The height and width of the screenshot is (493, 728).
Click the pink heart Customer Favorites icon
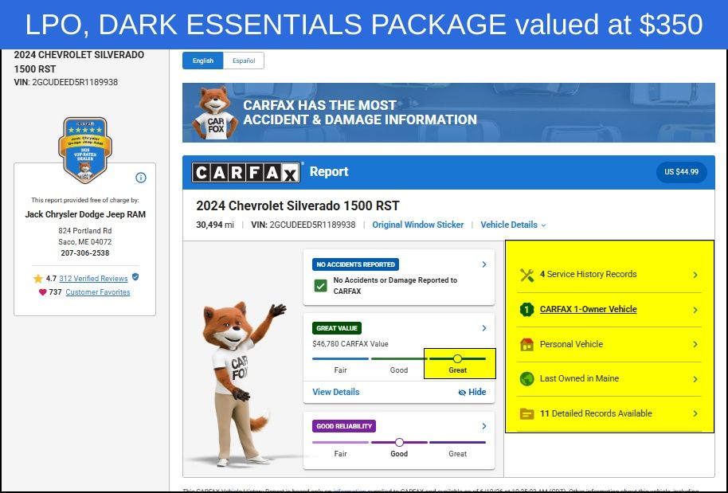(43, 292)
